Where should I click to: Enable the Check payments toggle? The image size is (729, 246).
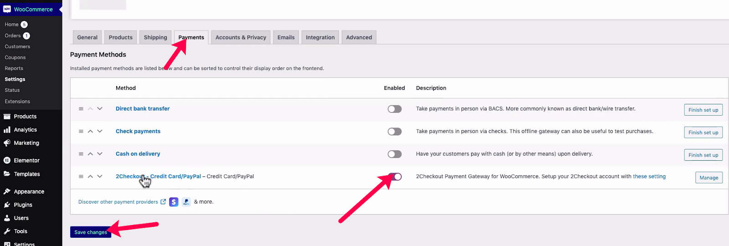[395, 131]
